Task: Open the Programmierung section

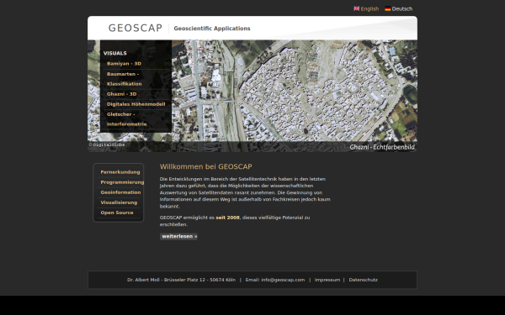Action: 122,182
